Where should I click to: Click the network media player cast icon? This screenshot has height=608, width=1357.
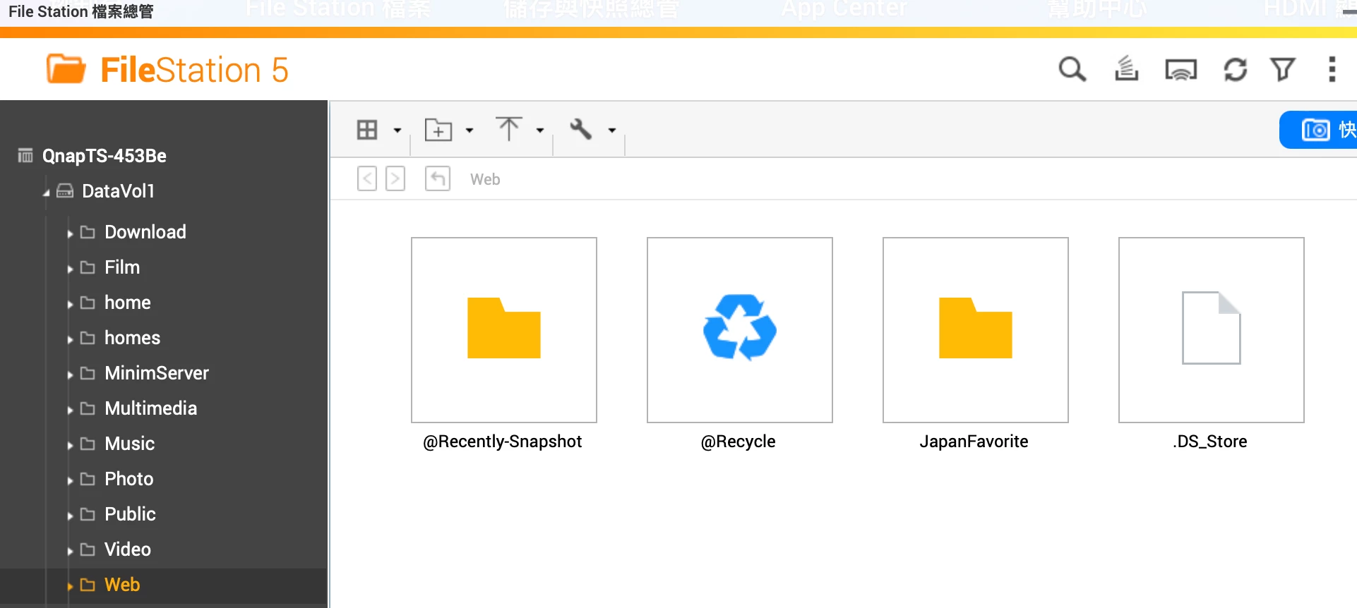[1180, 70]
